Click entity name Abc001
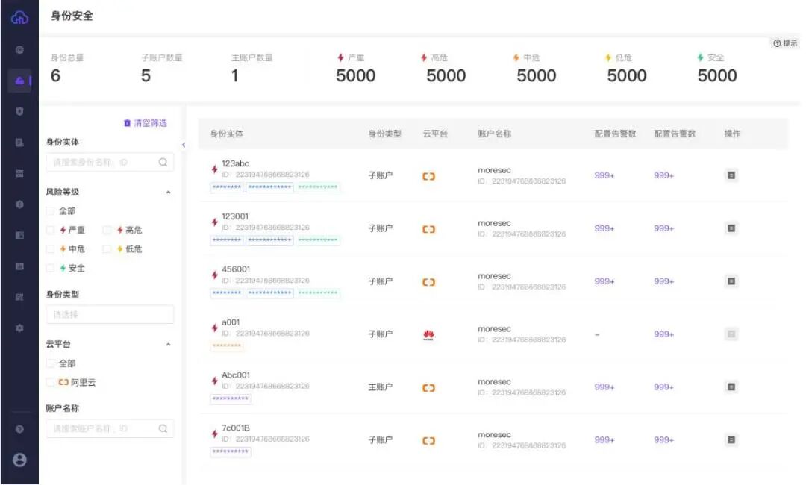The image size is (806, 485). [x=236, y=375]
